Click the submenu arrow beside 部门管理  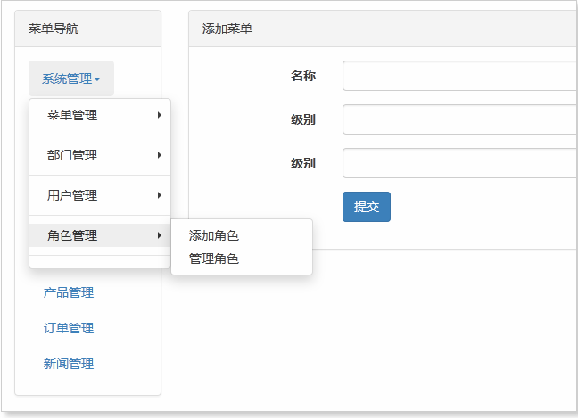(x=160, y=155)
